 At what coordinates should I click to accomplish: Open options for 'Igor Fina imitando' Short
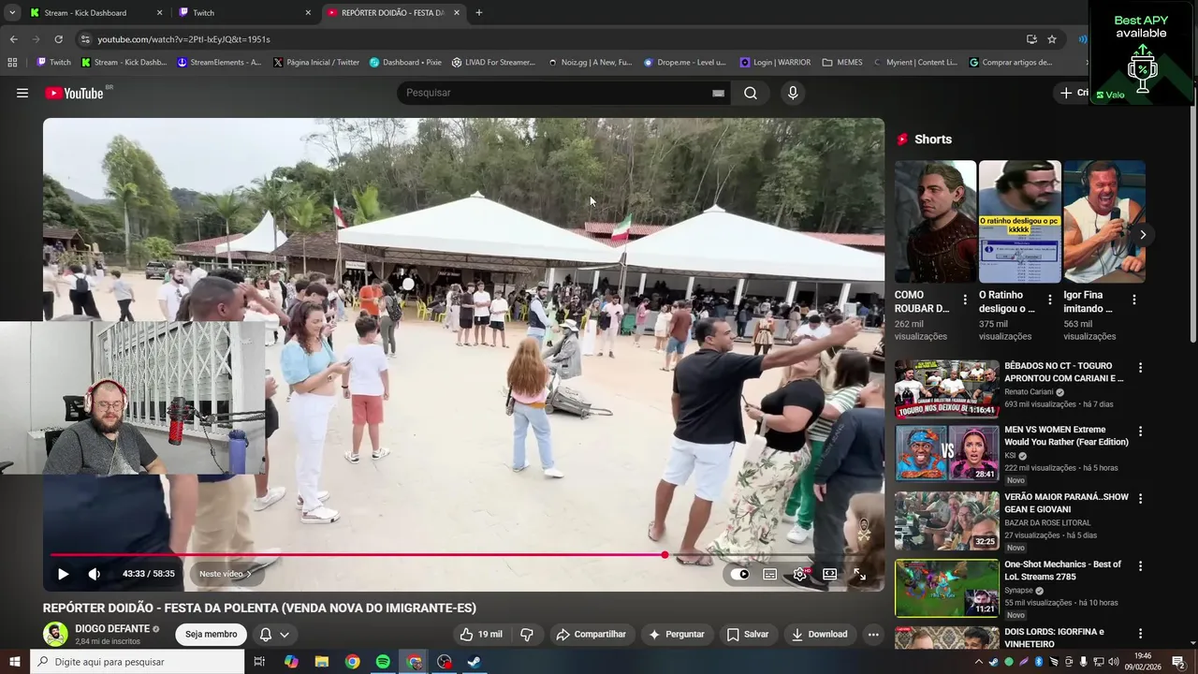1133,300
